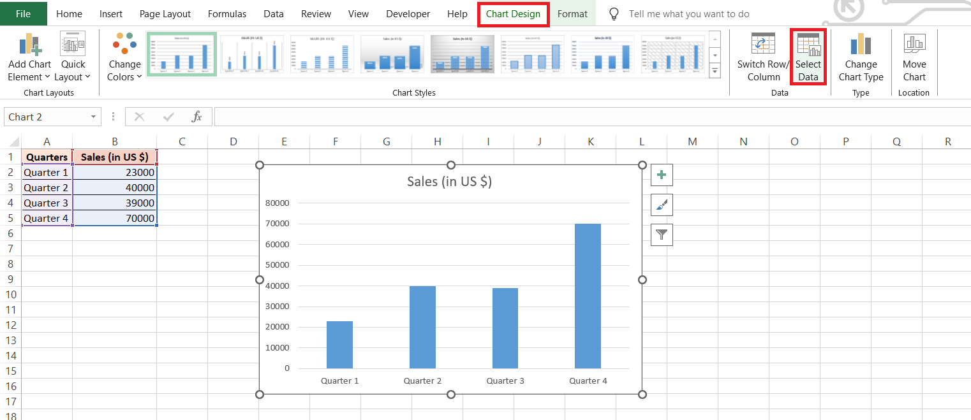Select cell A3 Quarter 2 in the table

click(47, 187)
